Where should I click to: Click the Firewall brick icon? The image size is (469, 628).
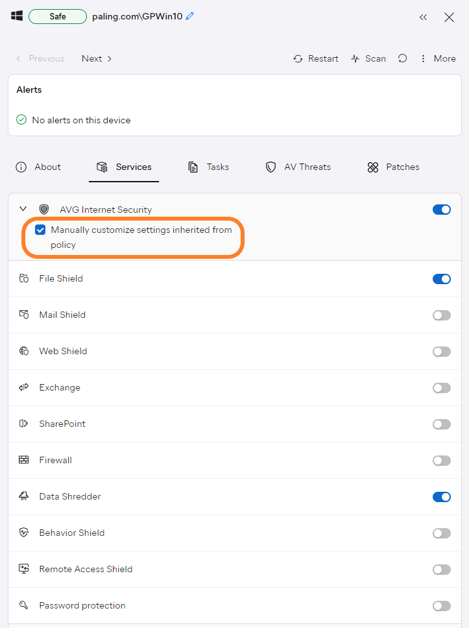tap(23, 460)
